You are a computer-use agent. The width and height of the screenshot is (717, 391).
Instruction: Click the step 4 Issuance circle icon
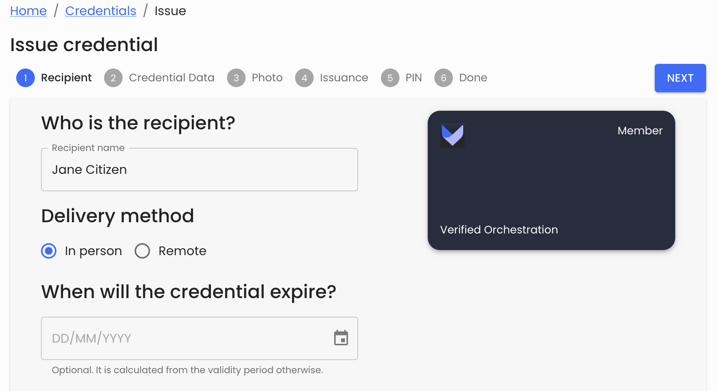(x=304, y=78)
